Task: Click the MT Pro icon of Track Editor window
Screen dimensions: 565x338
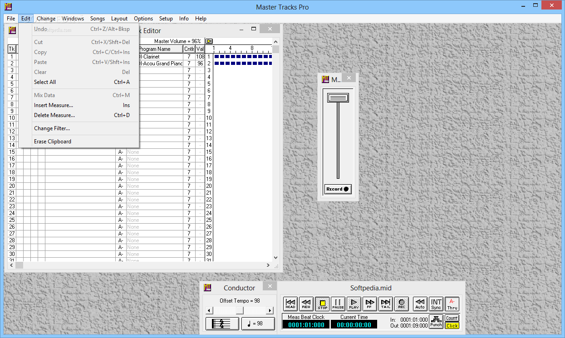Action: pos(12,30)
